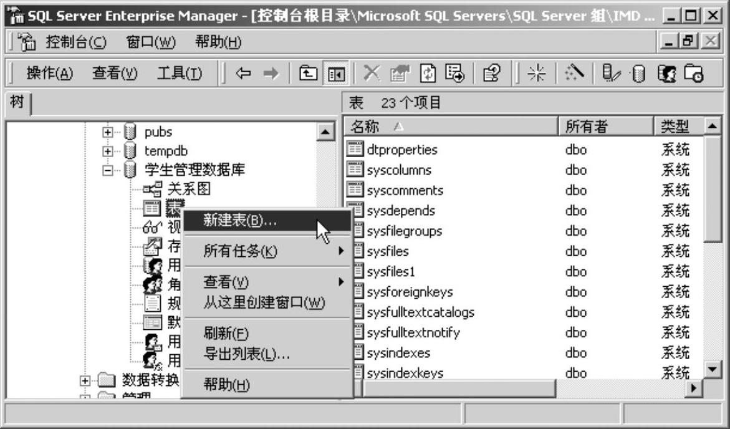
Task: Click the table list scroll-down arrow
Action: (x=713, y=370)
